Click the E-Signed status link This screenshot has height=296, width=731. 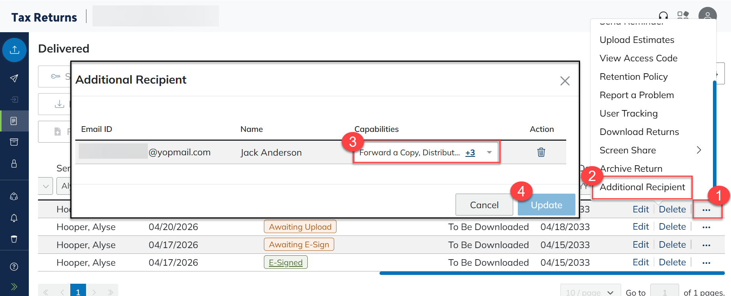point(285,263)
